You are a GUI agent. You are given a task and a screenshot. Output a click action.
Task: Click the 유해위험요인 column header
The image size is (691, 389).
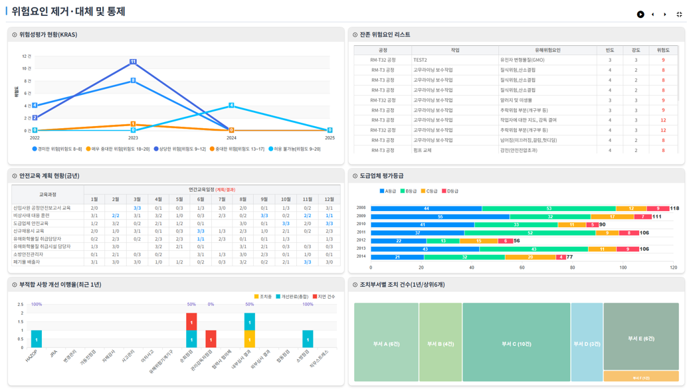pyautogui.click(x=547, y=50)
